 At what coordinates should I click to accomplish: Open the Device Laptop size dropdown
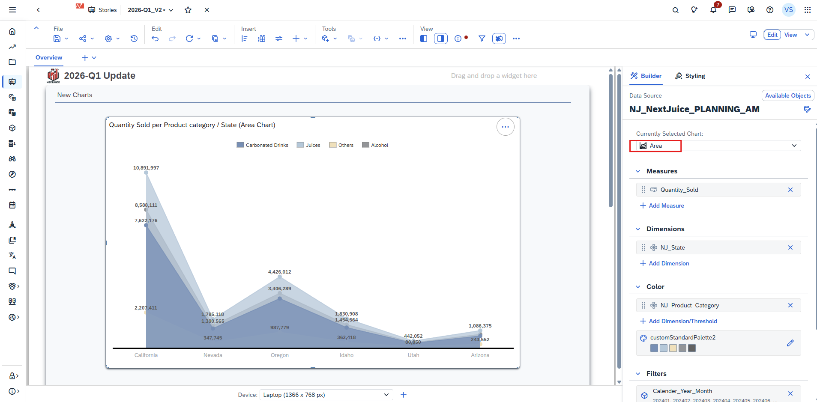pos(326,395)
